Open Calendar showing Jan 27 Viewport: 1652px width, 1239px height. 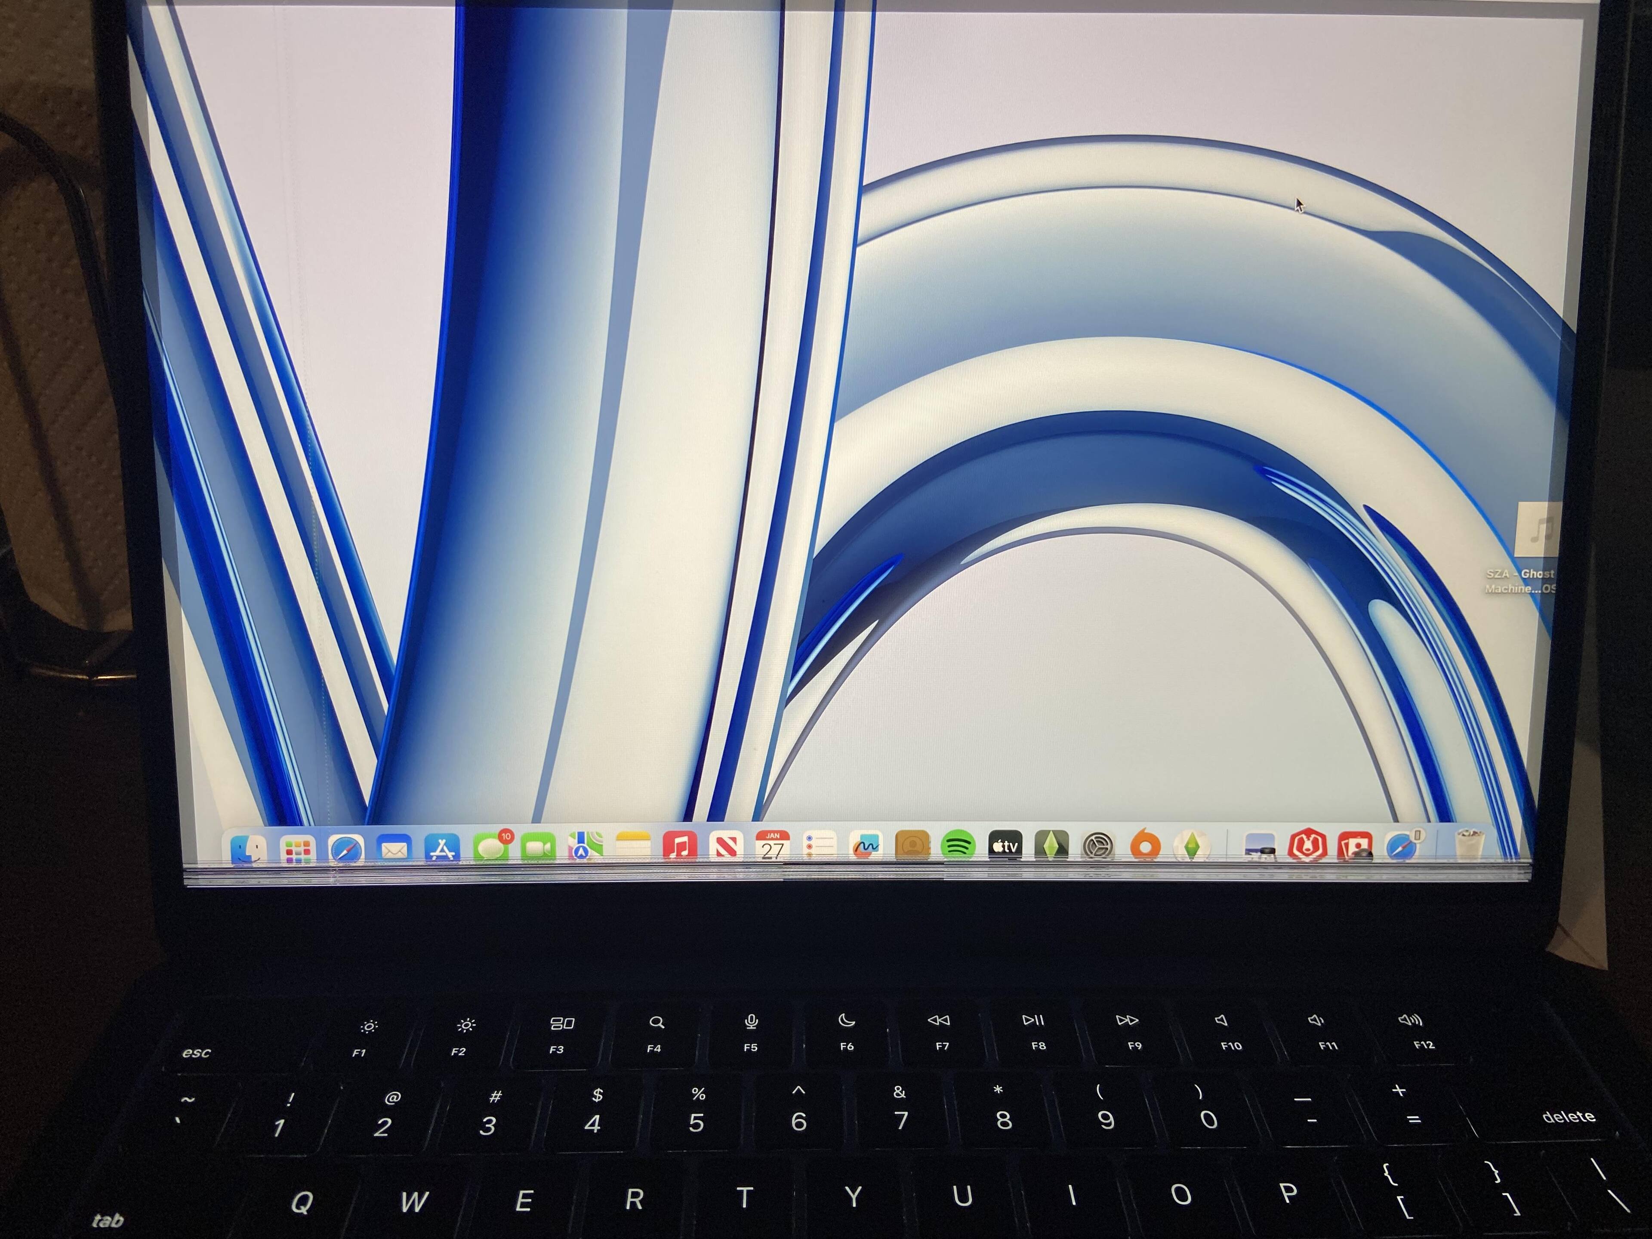pos(772,847)
